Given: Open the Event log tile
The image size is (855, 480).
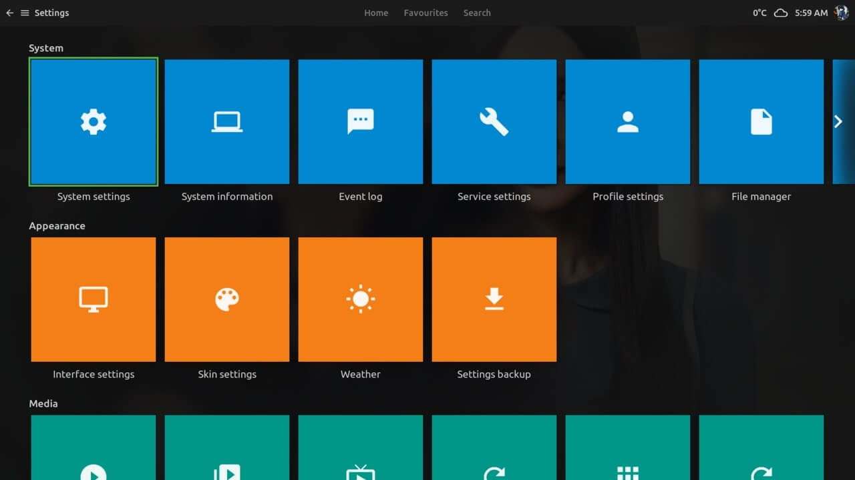Looking at the screenshot, I should pos(361,122).
